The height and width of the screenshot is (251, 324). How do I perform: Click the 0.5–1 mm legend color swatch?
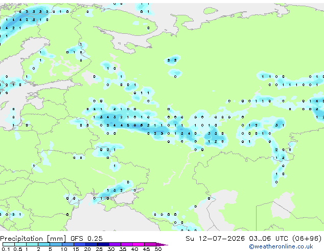pyautogui.click(x=20, y=244)
